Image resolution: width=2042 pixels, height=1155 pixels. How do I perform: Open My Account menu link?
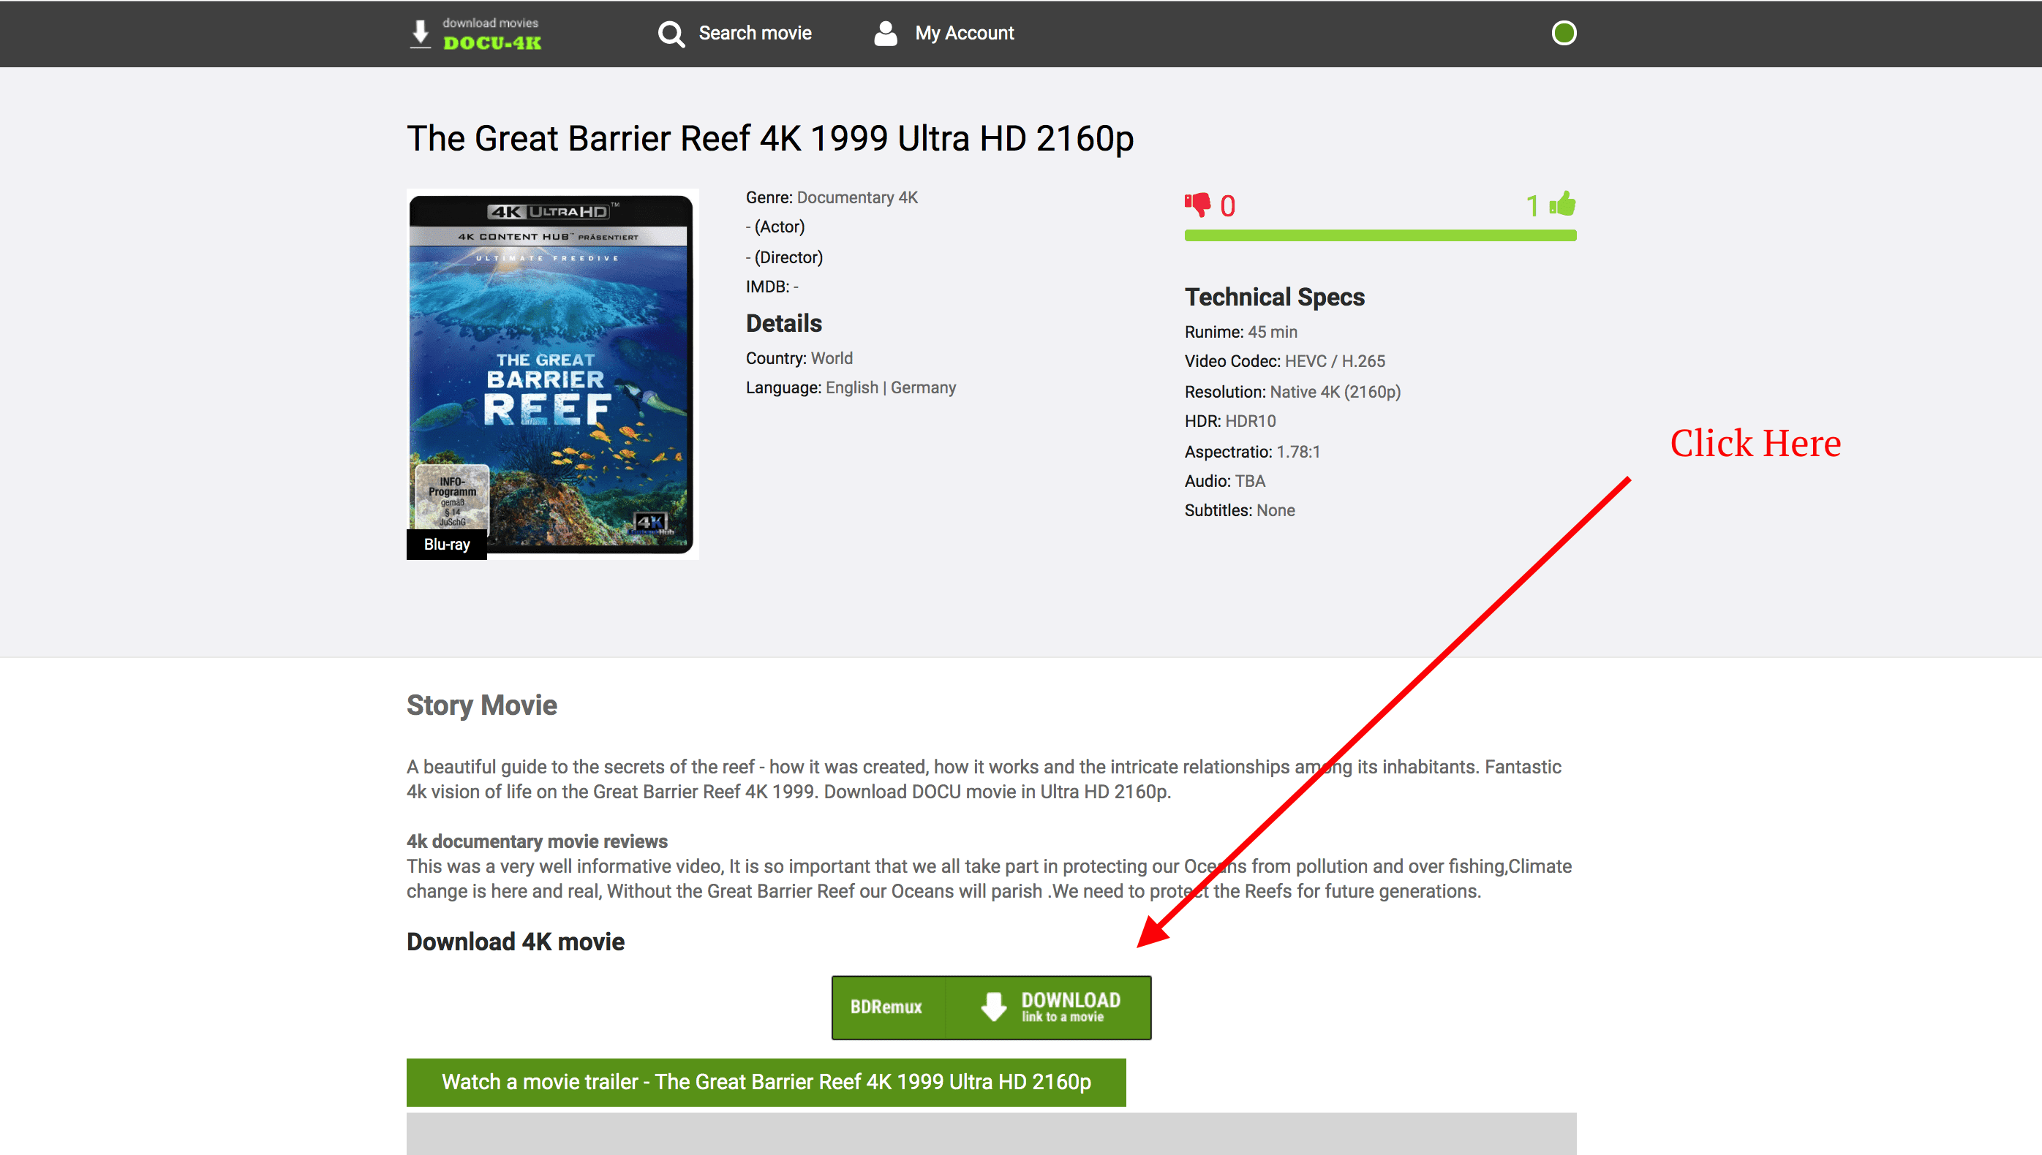(x=964, y=34)
